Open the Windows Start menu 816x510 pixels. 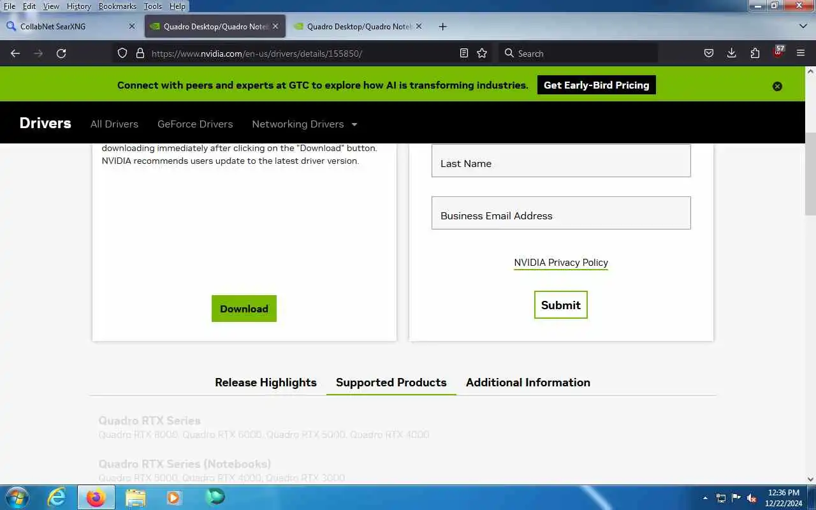[x=17, y=497]
